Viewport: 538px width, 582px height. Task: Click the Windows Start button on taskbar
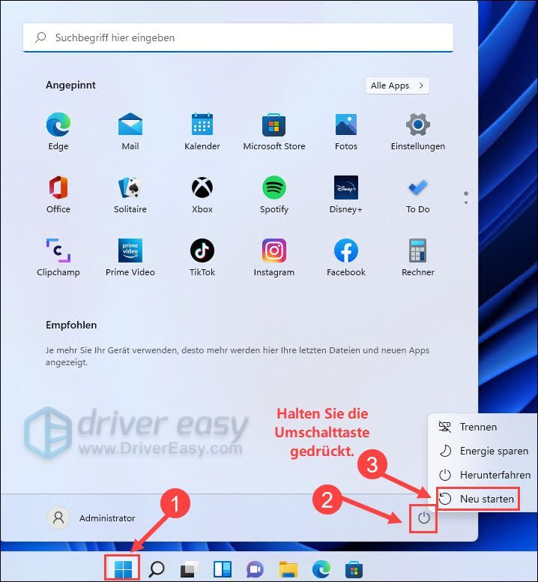pyautogui.click(x=123, y=568)
